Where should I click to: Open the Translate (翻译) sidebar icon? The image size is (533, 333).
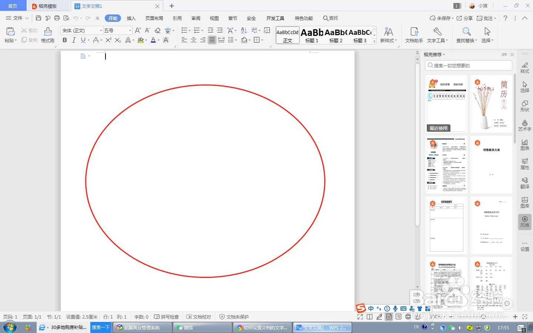coord(525,183)
